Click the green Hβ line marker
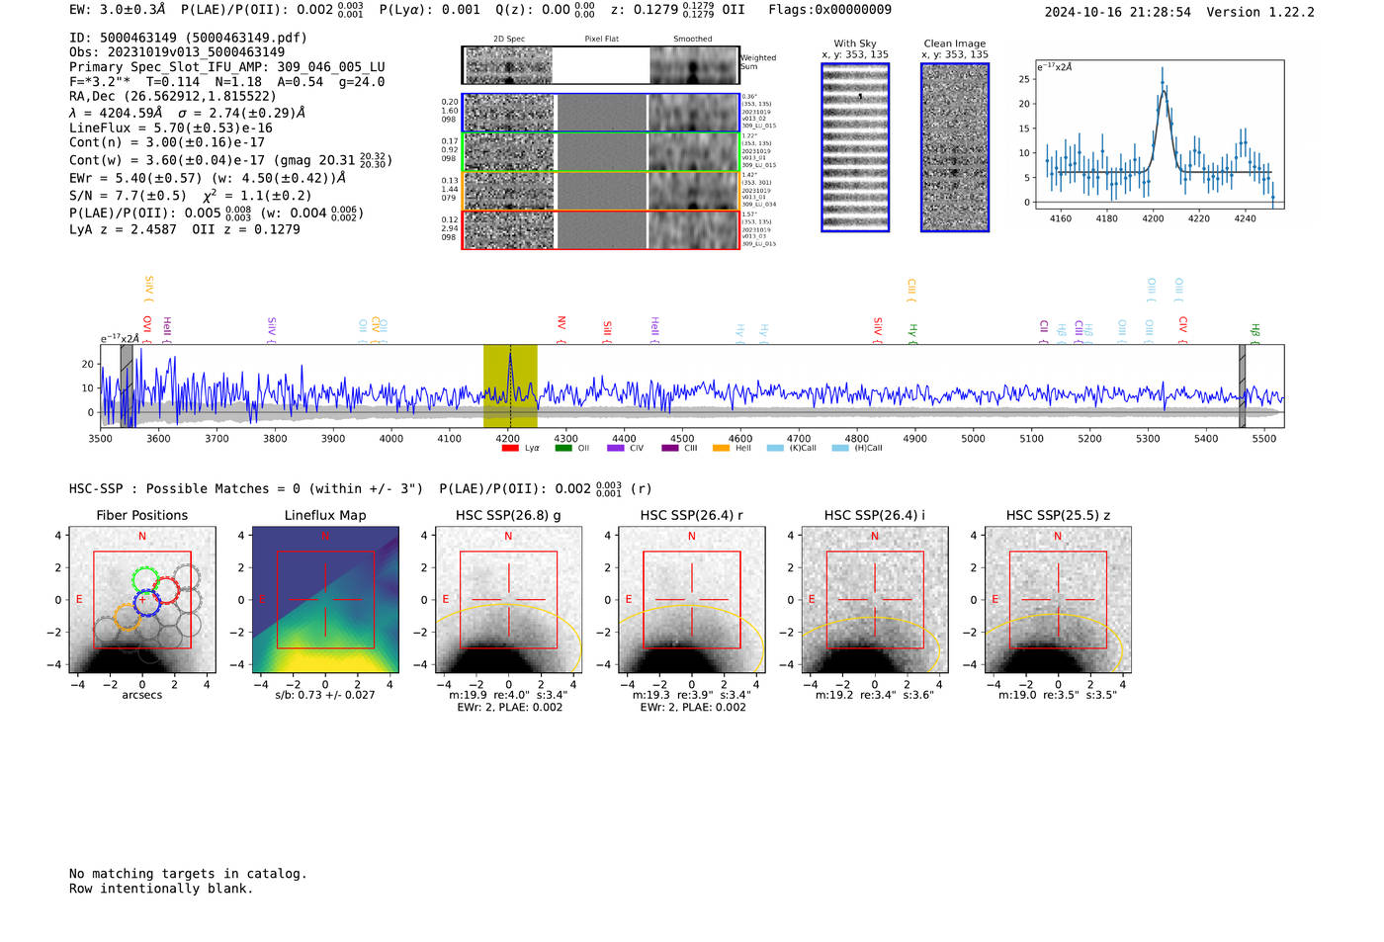Viewport: 1384px width, 942px height. [1254, 333]
